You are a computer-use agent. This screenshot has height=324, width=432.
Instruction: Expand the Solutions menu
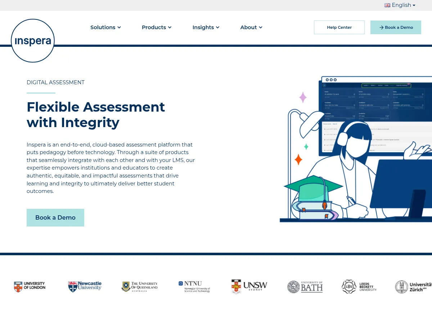(x=105, y=27)
